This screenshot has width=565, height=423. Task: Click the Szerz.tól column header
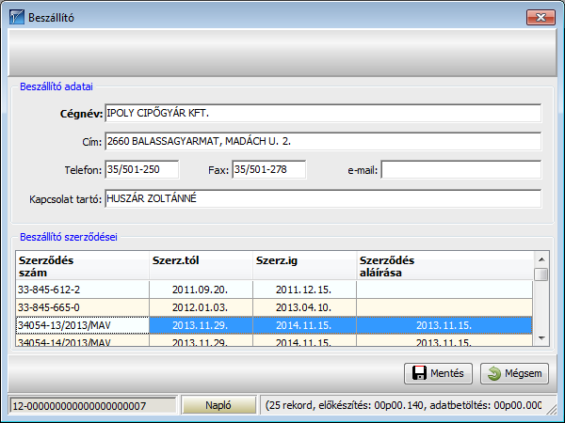click(202, 266)
